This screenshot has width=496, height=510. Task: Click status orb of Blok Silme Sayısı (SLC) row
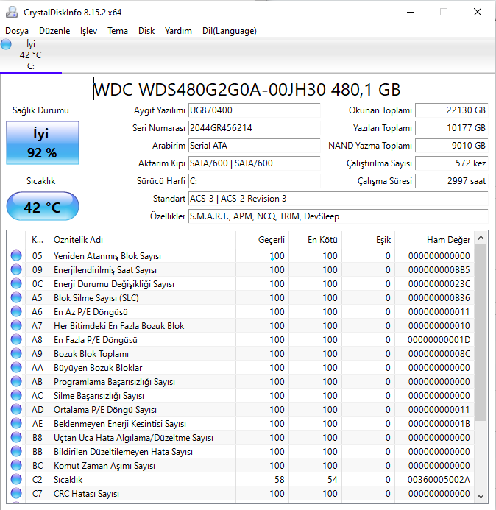tap(16, 297)
